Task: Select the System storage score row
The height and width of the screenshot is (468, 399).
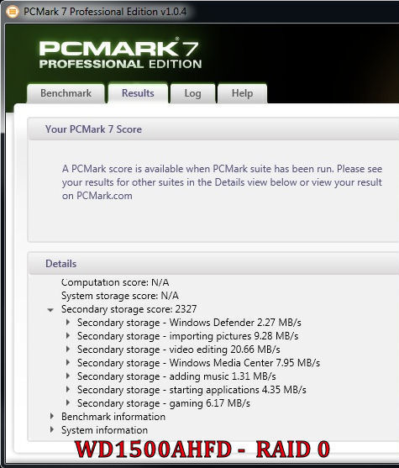Action: 120,296
